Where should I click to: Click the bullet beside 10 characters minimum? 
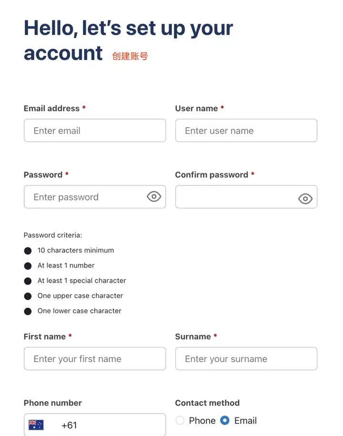pos(28,251)
